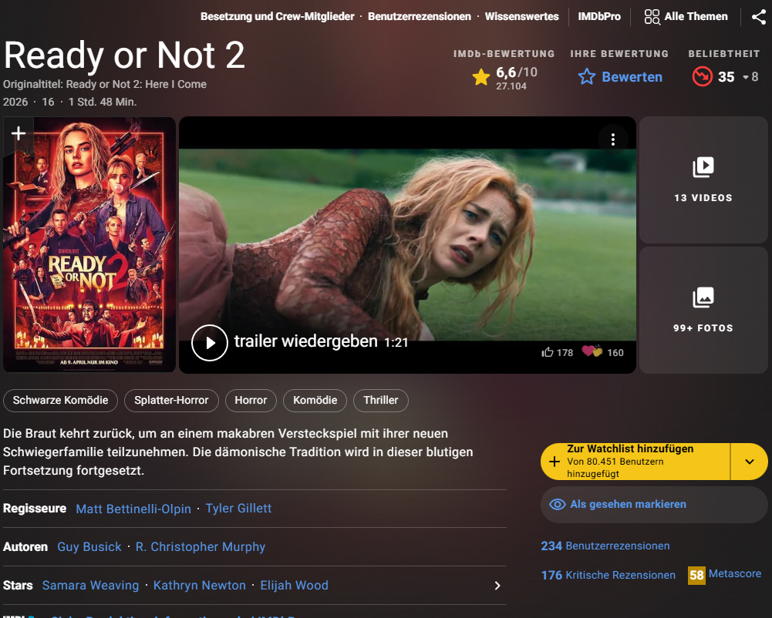Viewport: 772px width, 618px height.
Task: Select the Thriller genre chip
Action: tap(380, 401)
